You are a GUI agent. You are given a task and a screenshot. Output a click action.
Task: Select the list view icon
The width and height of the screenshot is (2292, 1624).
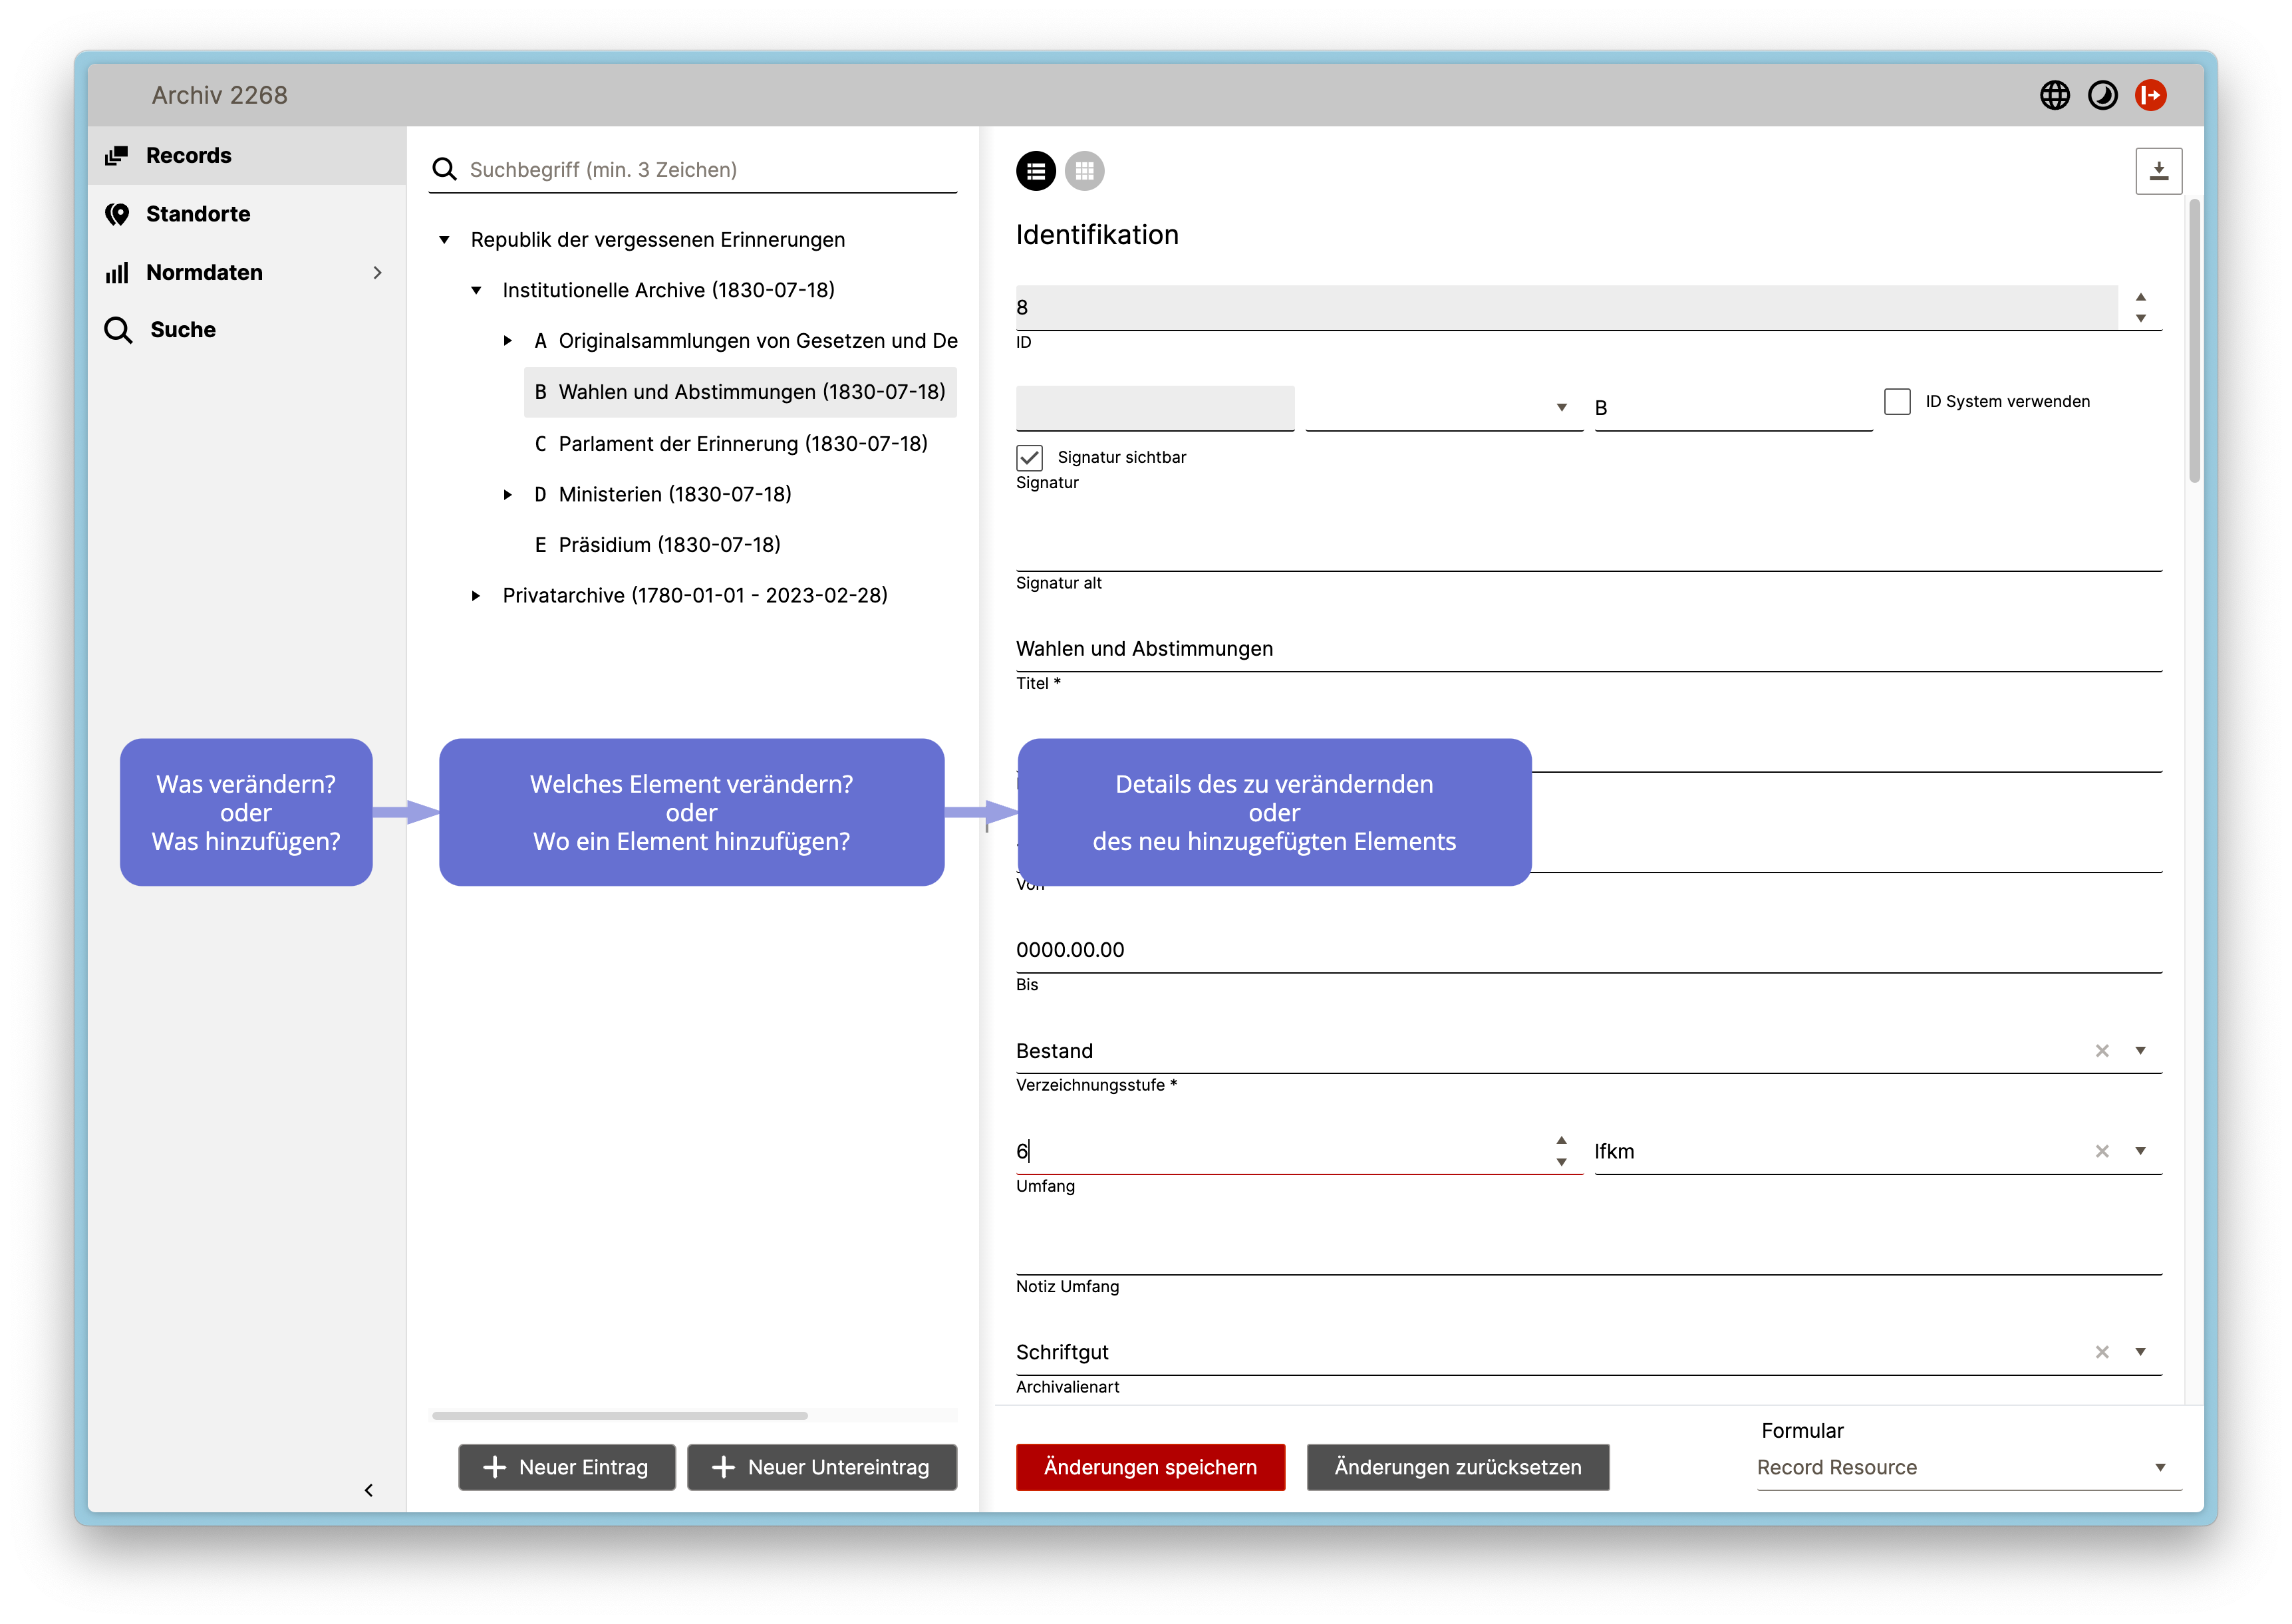point(1037,171)
